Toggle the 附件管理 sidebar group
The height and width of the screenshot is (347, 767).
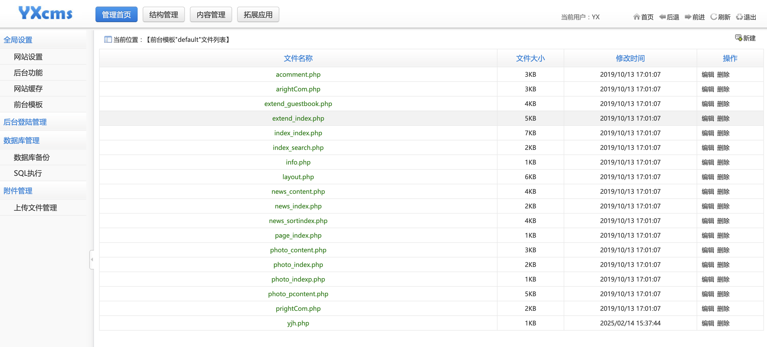18,190
